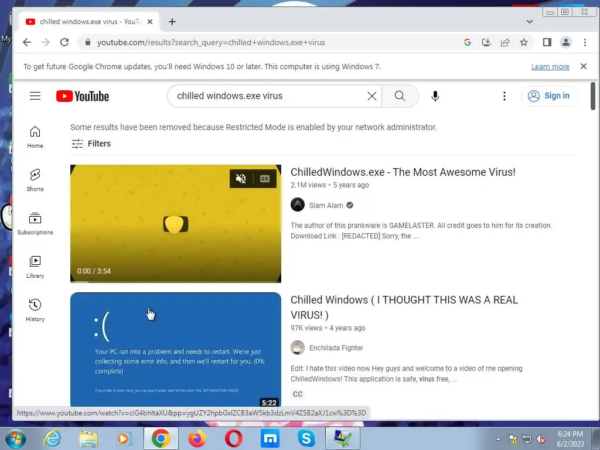
Task: Click the install app icon in address bar
Action: (486, 42)
